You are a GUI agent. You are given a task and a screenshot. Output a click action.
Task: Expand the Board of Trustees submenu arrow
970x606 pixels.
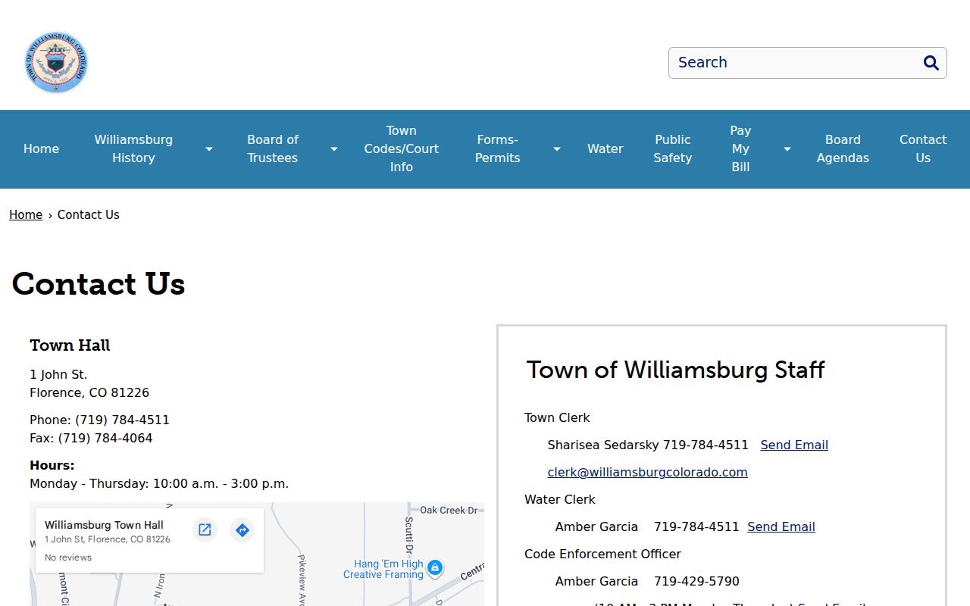(x=333, y=149)
